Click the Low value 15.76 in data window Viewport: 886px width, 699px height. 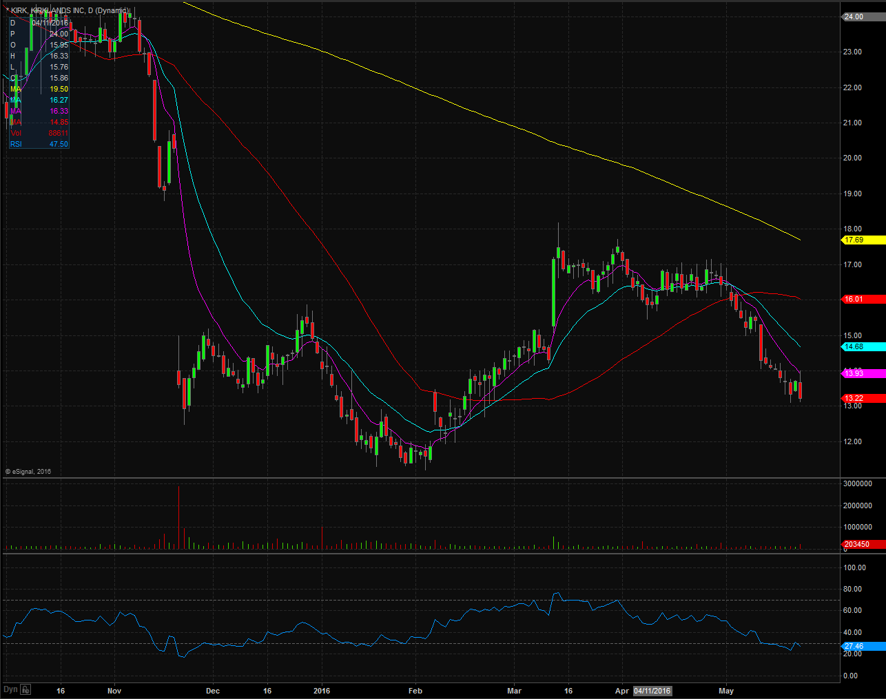[59, 67]
